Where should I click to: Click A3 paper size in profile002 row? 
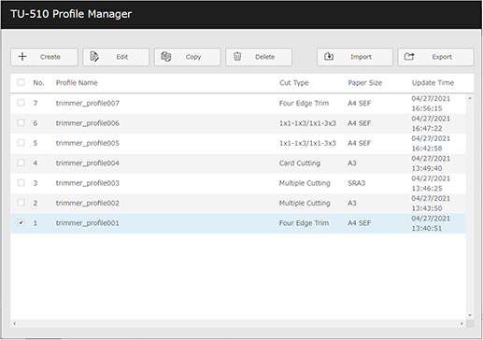pos(352,203)
